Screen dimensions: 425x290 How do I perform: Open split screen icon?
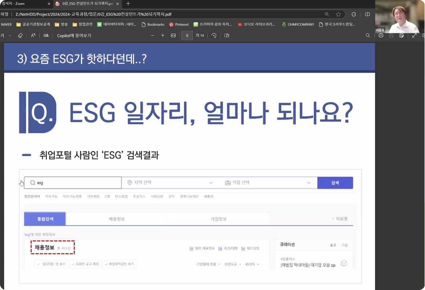click(368, 14)
